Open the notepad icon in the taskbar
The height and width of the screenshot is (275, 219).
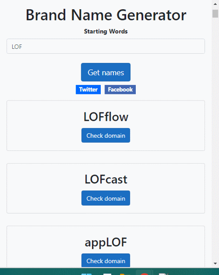click(164, 274)
